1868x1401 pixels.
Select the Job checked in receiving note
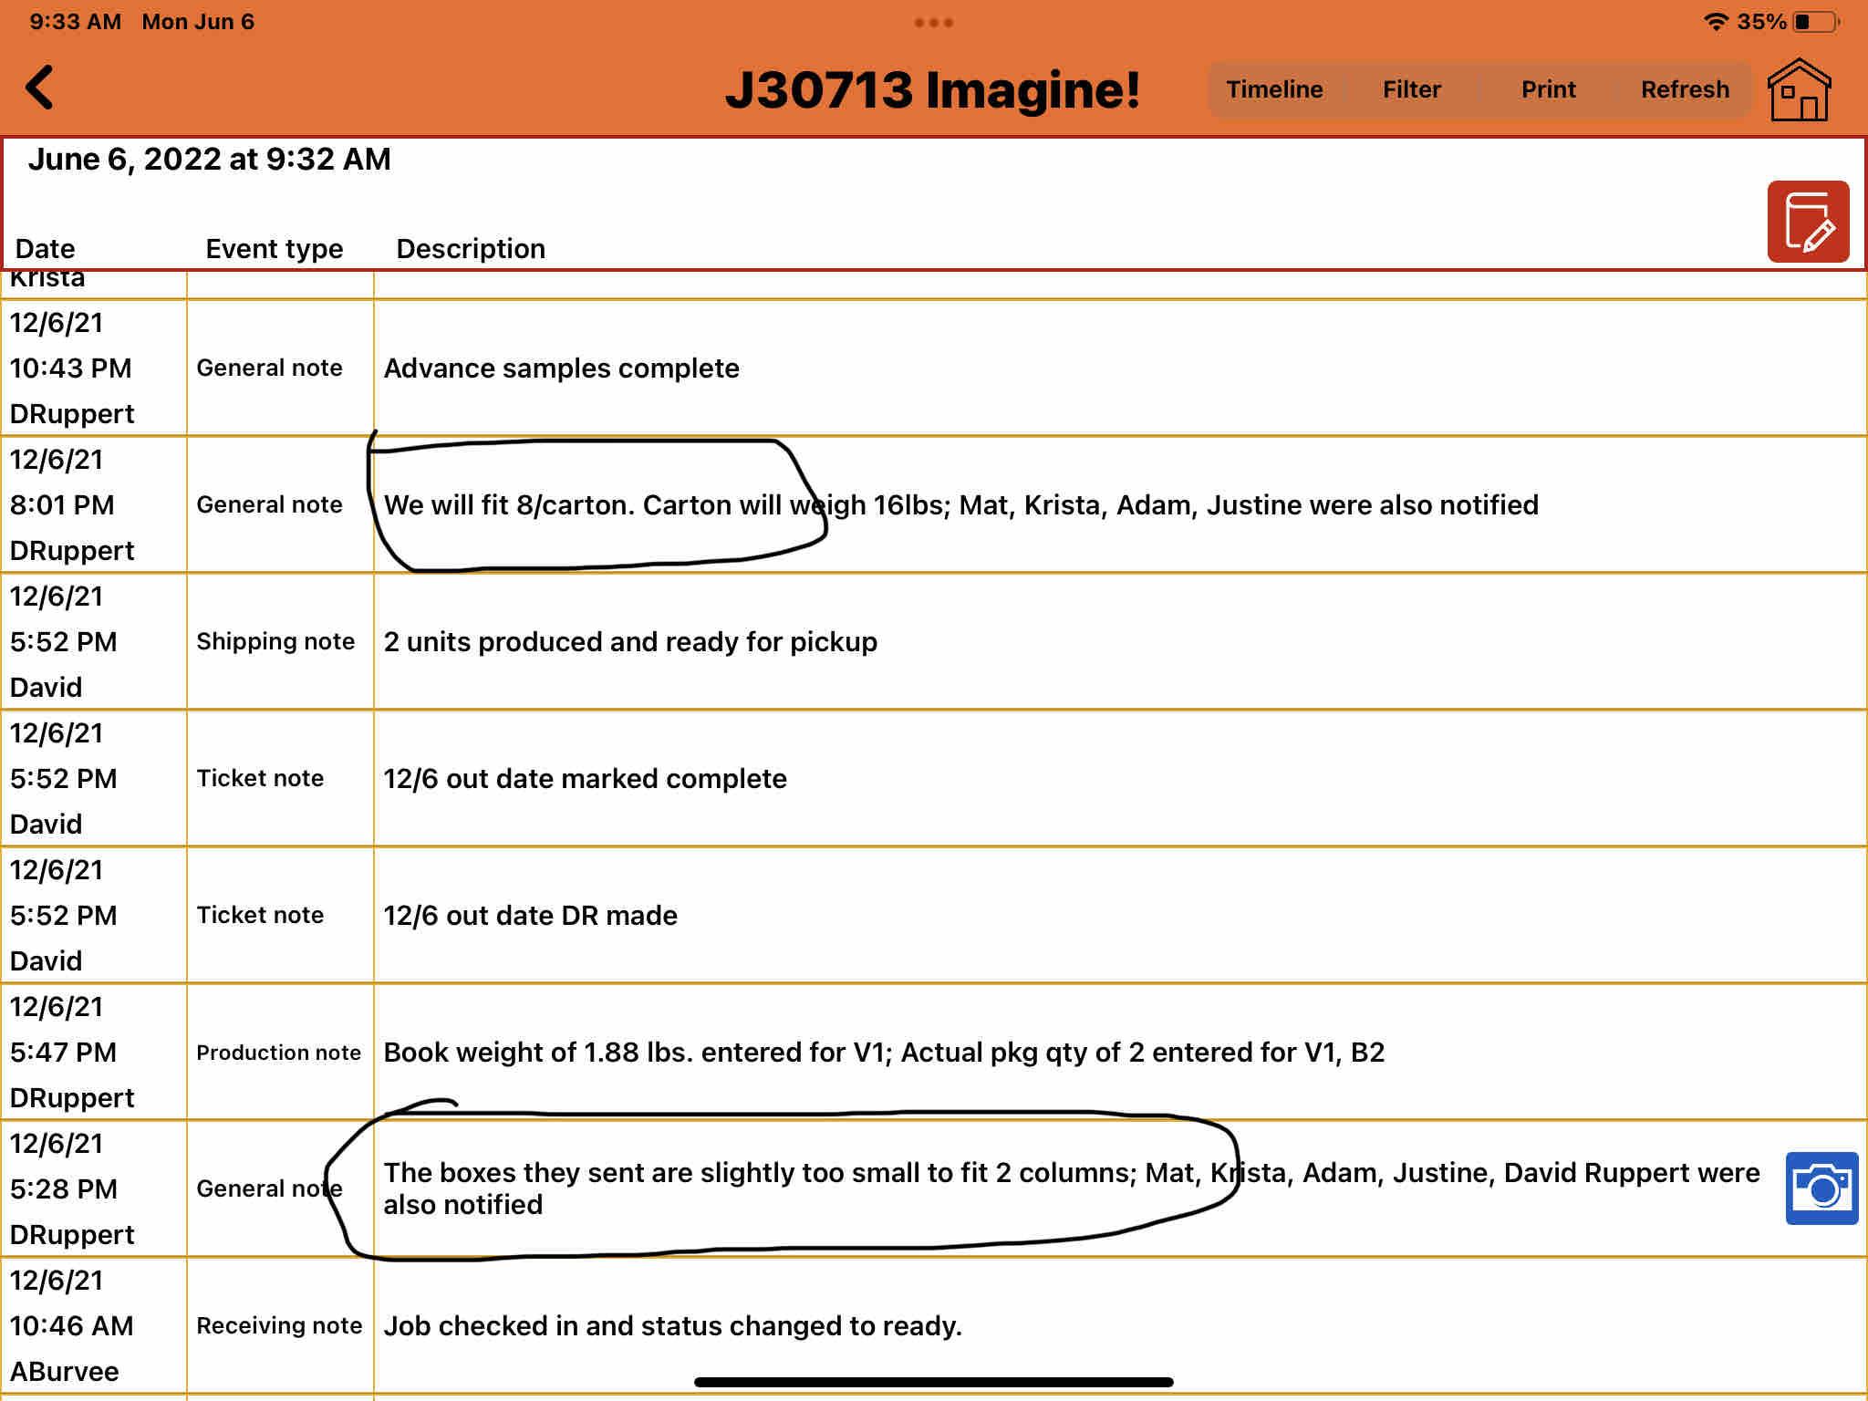[x=672, y=1326]
